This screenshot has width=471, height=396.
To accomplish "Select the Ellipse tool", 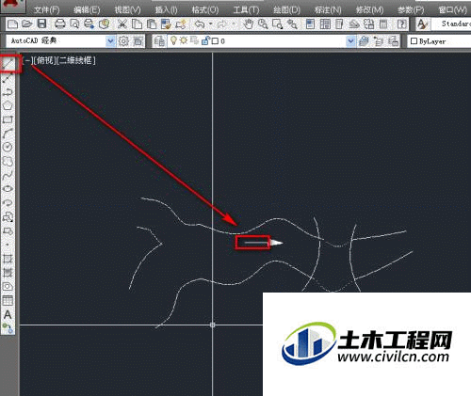I will click(8, 189).
